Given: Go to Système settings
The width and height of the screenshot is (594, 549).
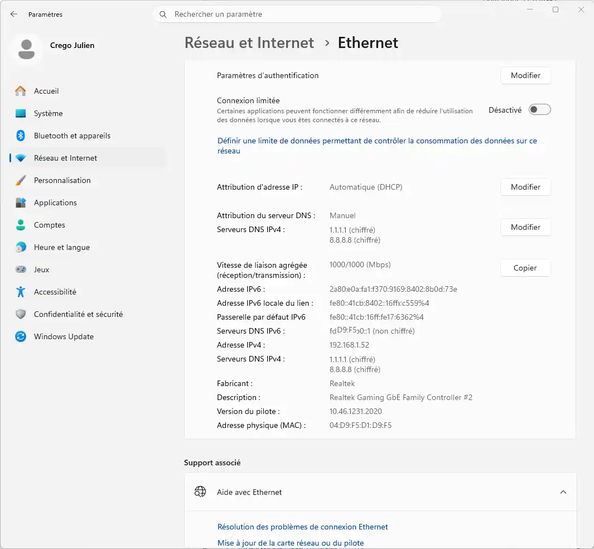Looking at the screenshot, I should [88, 113].
